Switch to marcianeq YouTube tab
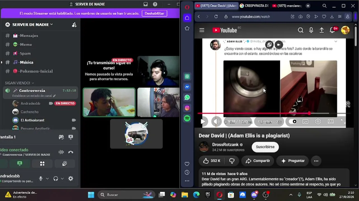This screenshot has height=201, width=359. [x=287, y=6]
